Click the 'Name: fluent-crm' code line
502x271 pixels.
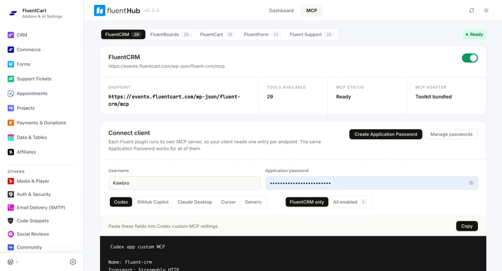[x=130, y=262]
